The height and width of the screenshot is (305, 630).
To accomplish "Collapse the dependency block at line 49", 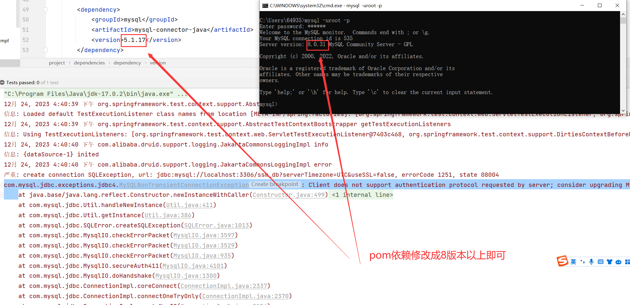I will [x=45, y=9].
